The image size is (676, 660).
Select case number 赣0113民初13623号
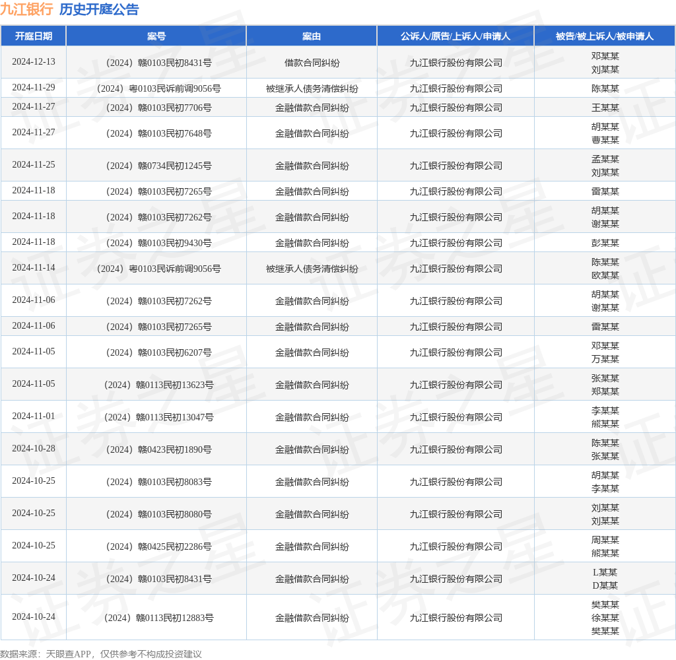coord(156,385)
